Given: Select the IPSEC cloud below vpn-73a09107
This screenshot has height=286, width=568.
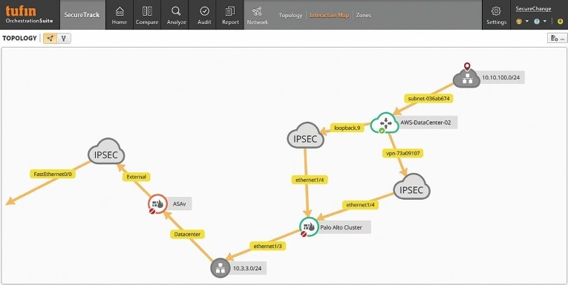Looking at the screenshot, I should pyautogui.click(x=411, y=186).
